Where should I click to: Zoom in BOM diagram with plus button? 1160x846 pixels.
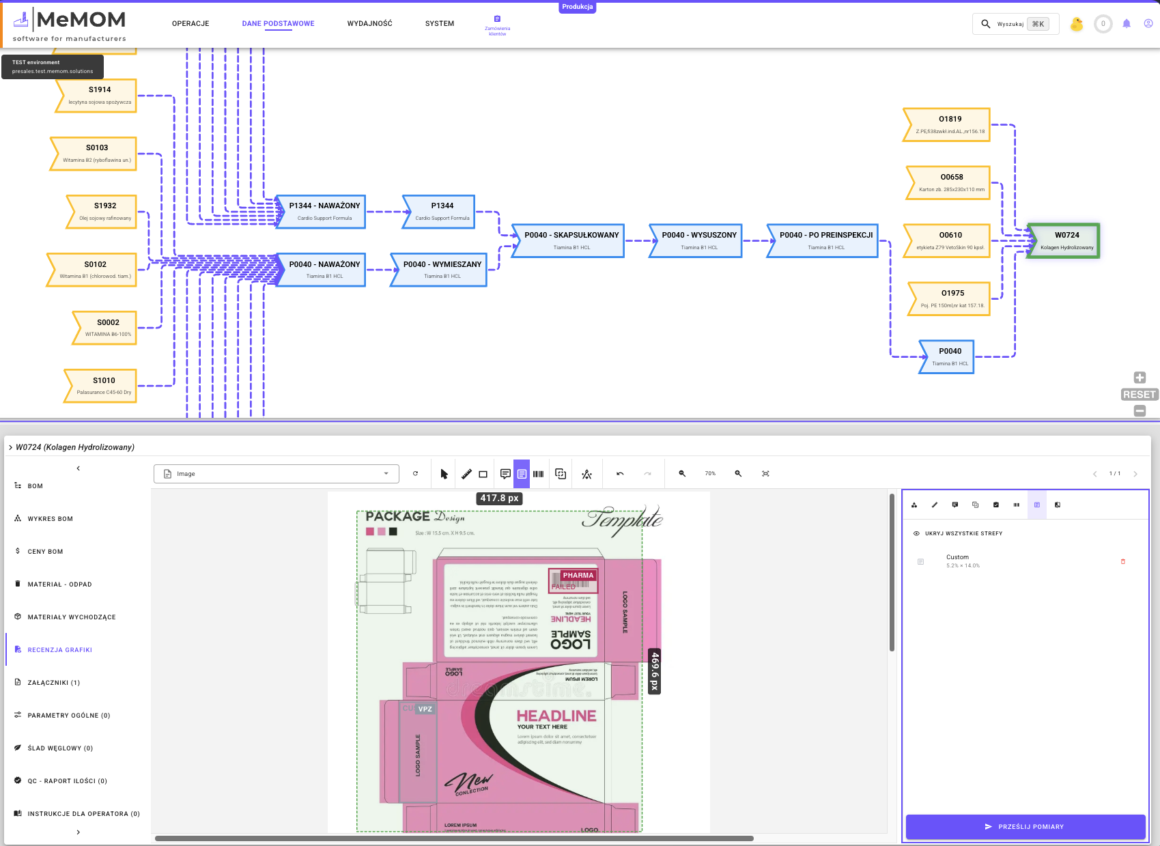(x=1140, y=378)
